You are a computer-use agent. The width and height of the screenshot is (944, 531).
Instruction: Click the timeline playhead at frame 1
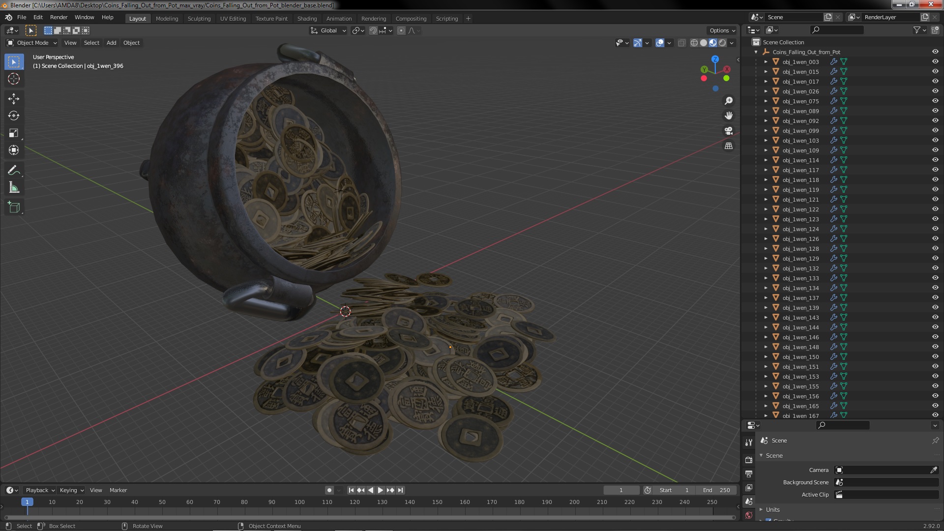coord(27,502)
